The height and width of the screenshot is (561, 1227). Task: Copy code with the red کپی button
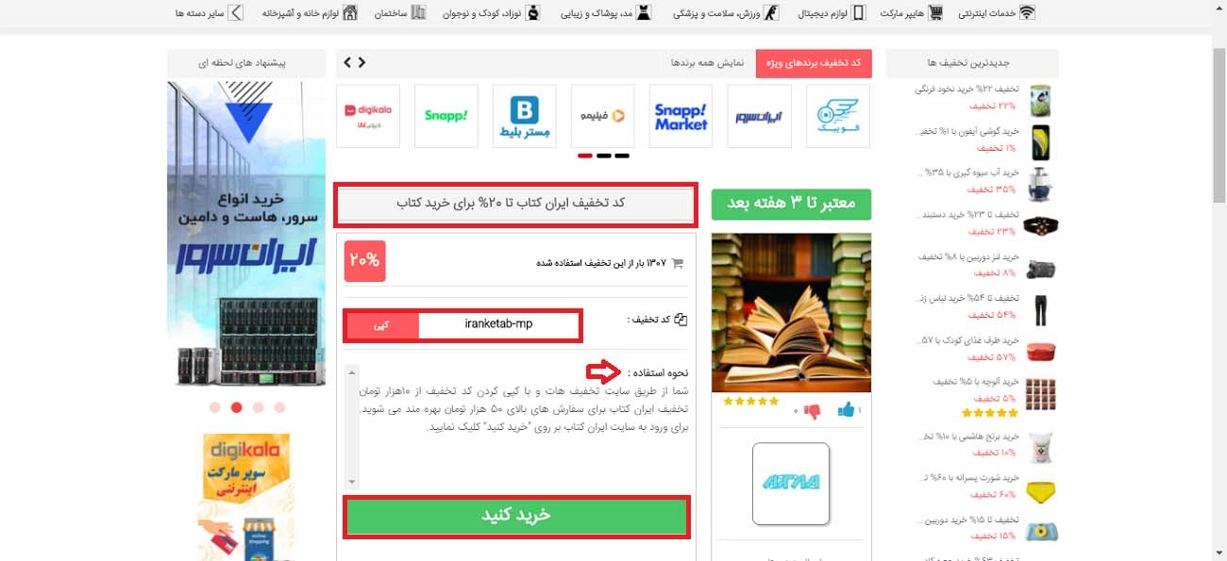[383, 324]
